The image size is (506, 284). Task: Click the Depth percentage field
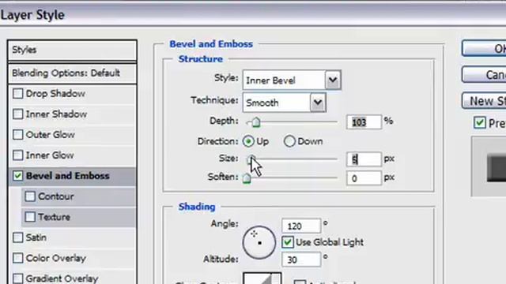pyautogui.click(x=364, y=122)
